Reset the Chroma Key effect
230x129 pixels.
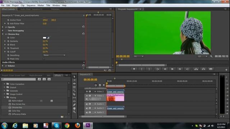pyautogui.click(x=83, y=34)
